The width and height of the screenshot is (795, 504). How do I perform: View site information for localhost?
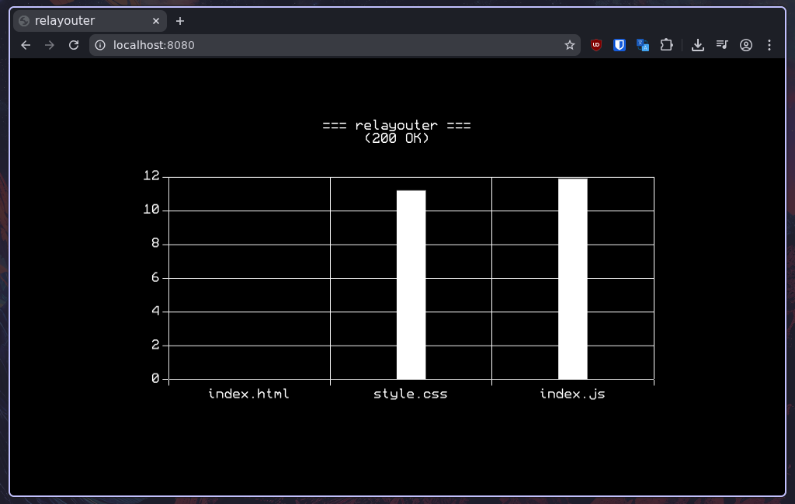click(x=100, y=45)
